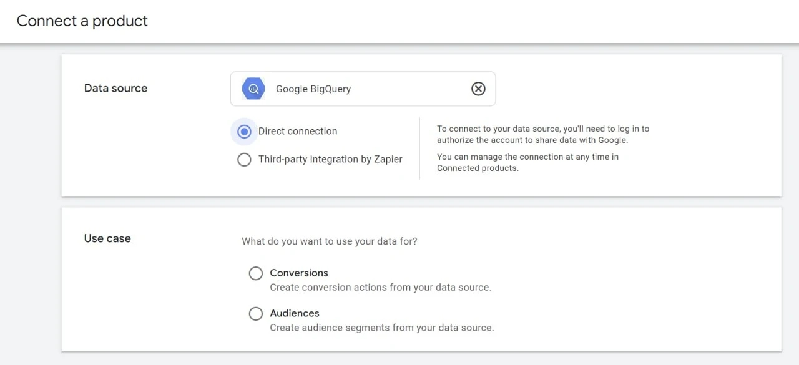Click the "Connect a product" page heading
This screenshot has width=799, height=365.
point(82,21)
